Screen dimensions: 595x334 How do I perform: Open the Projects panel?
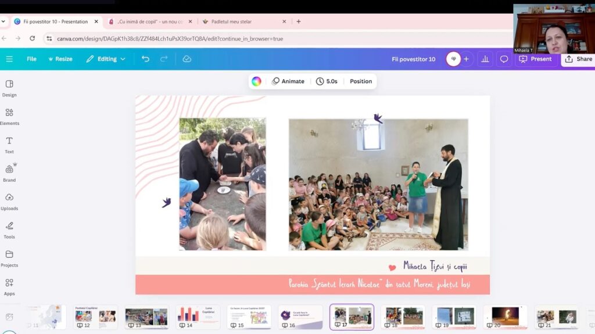(9, 259)
